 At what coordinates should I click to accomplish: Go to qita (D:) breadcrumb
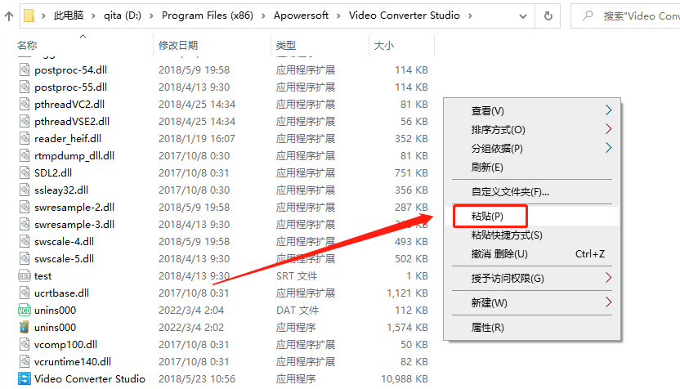point(123,16)
